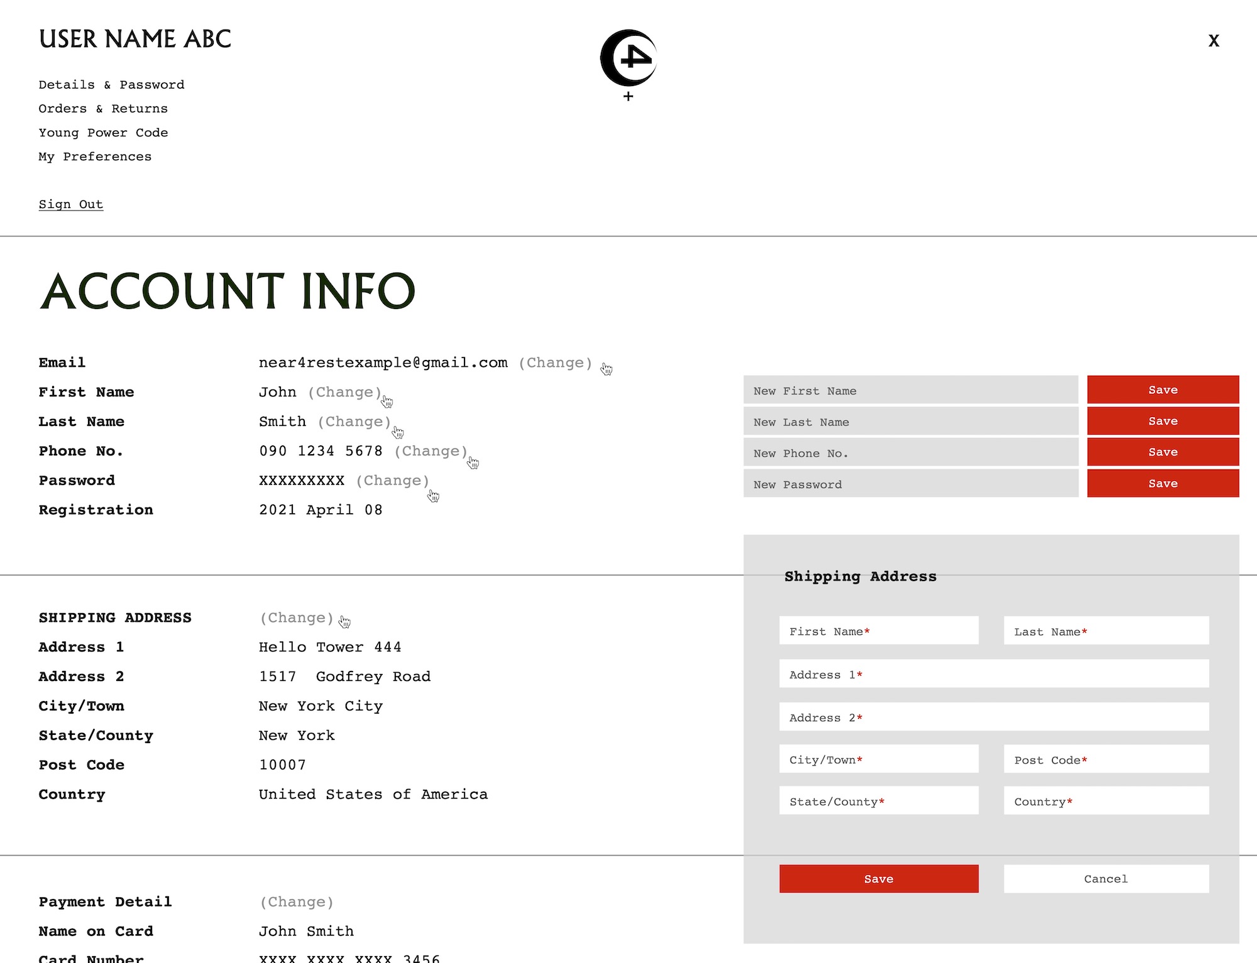
Task: Click the email near4restexample@gmail.com
Action: click(x=383, y=362)
